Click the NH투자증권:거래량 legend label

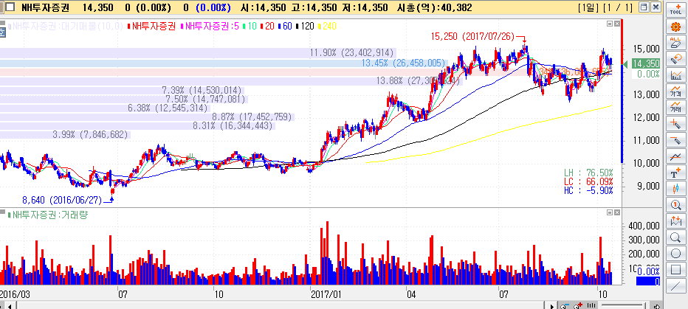[48, 215]
